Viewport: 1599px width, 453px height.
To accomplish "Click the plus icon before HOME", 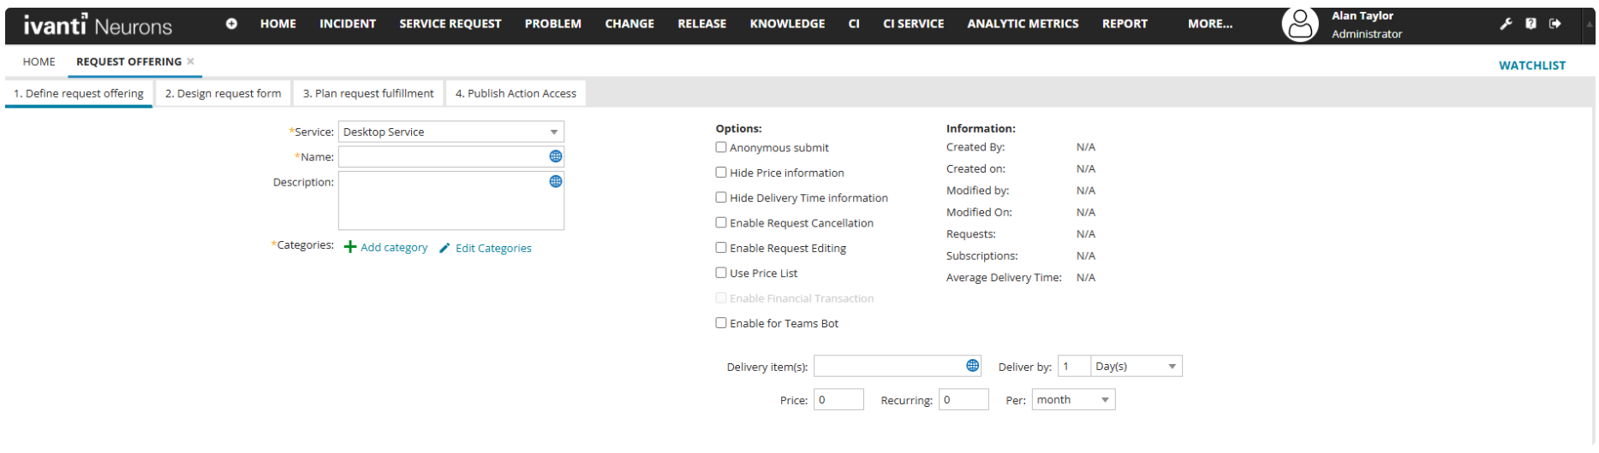I will [231, 24].
